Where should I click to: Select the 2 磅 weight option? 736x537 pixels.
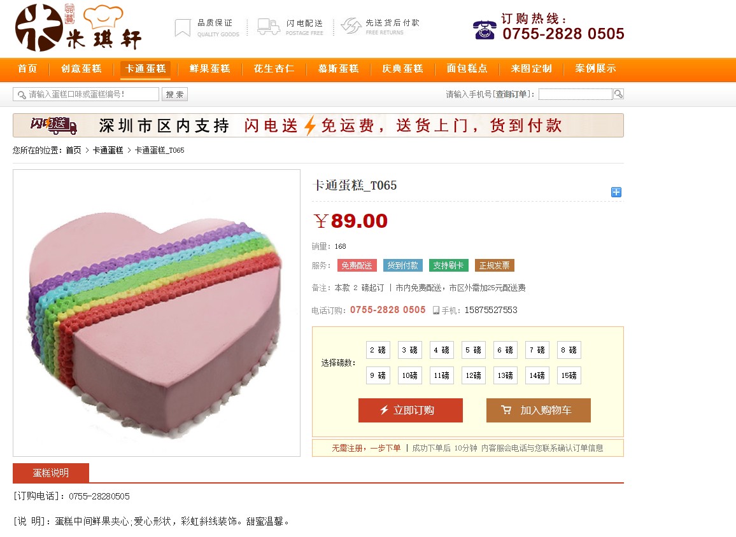coord(378,350)
